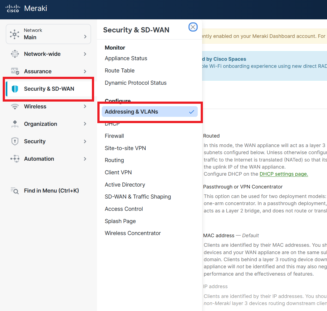Click the Assurance chart icon
Screen dimensions: 327x311
pyautogui.click(x=15, y=71)
